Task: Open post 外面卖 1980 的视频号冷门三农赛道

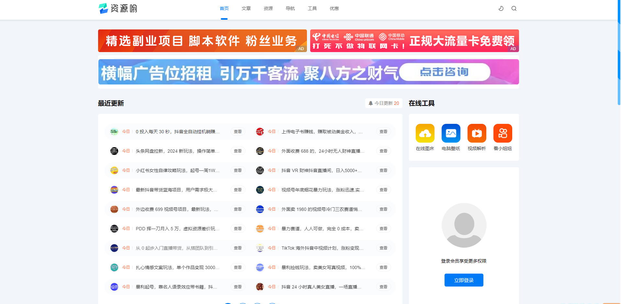Action: (322, 209)
